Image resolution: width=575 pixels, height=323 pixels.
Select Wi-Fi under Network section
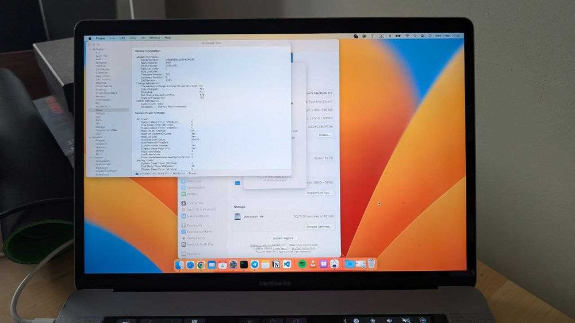coord(99,154)
